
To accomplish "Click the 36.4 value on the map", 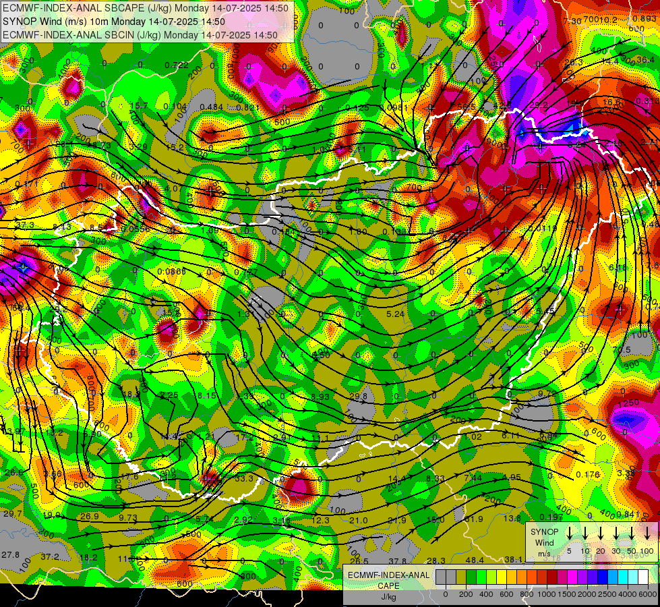I will click(646, 60).
